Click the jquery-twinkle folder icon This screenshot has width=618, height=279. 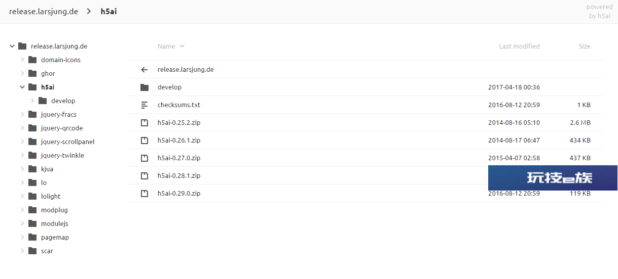[x=32, y=155]
